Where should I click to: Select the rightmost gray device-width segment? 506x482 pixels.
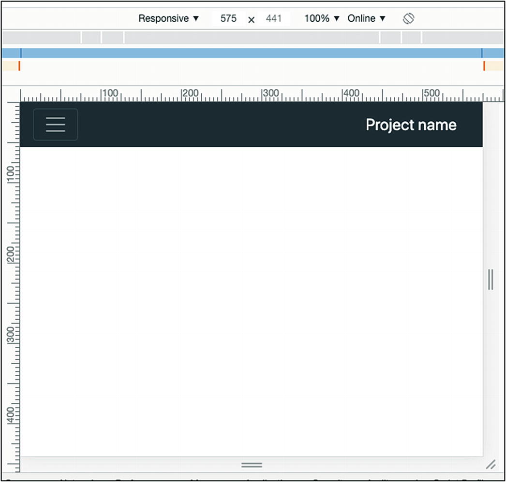[x=462, y=37]
